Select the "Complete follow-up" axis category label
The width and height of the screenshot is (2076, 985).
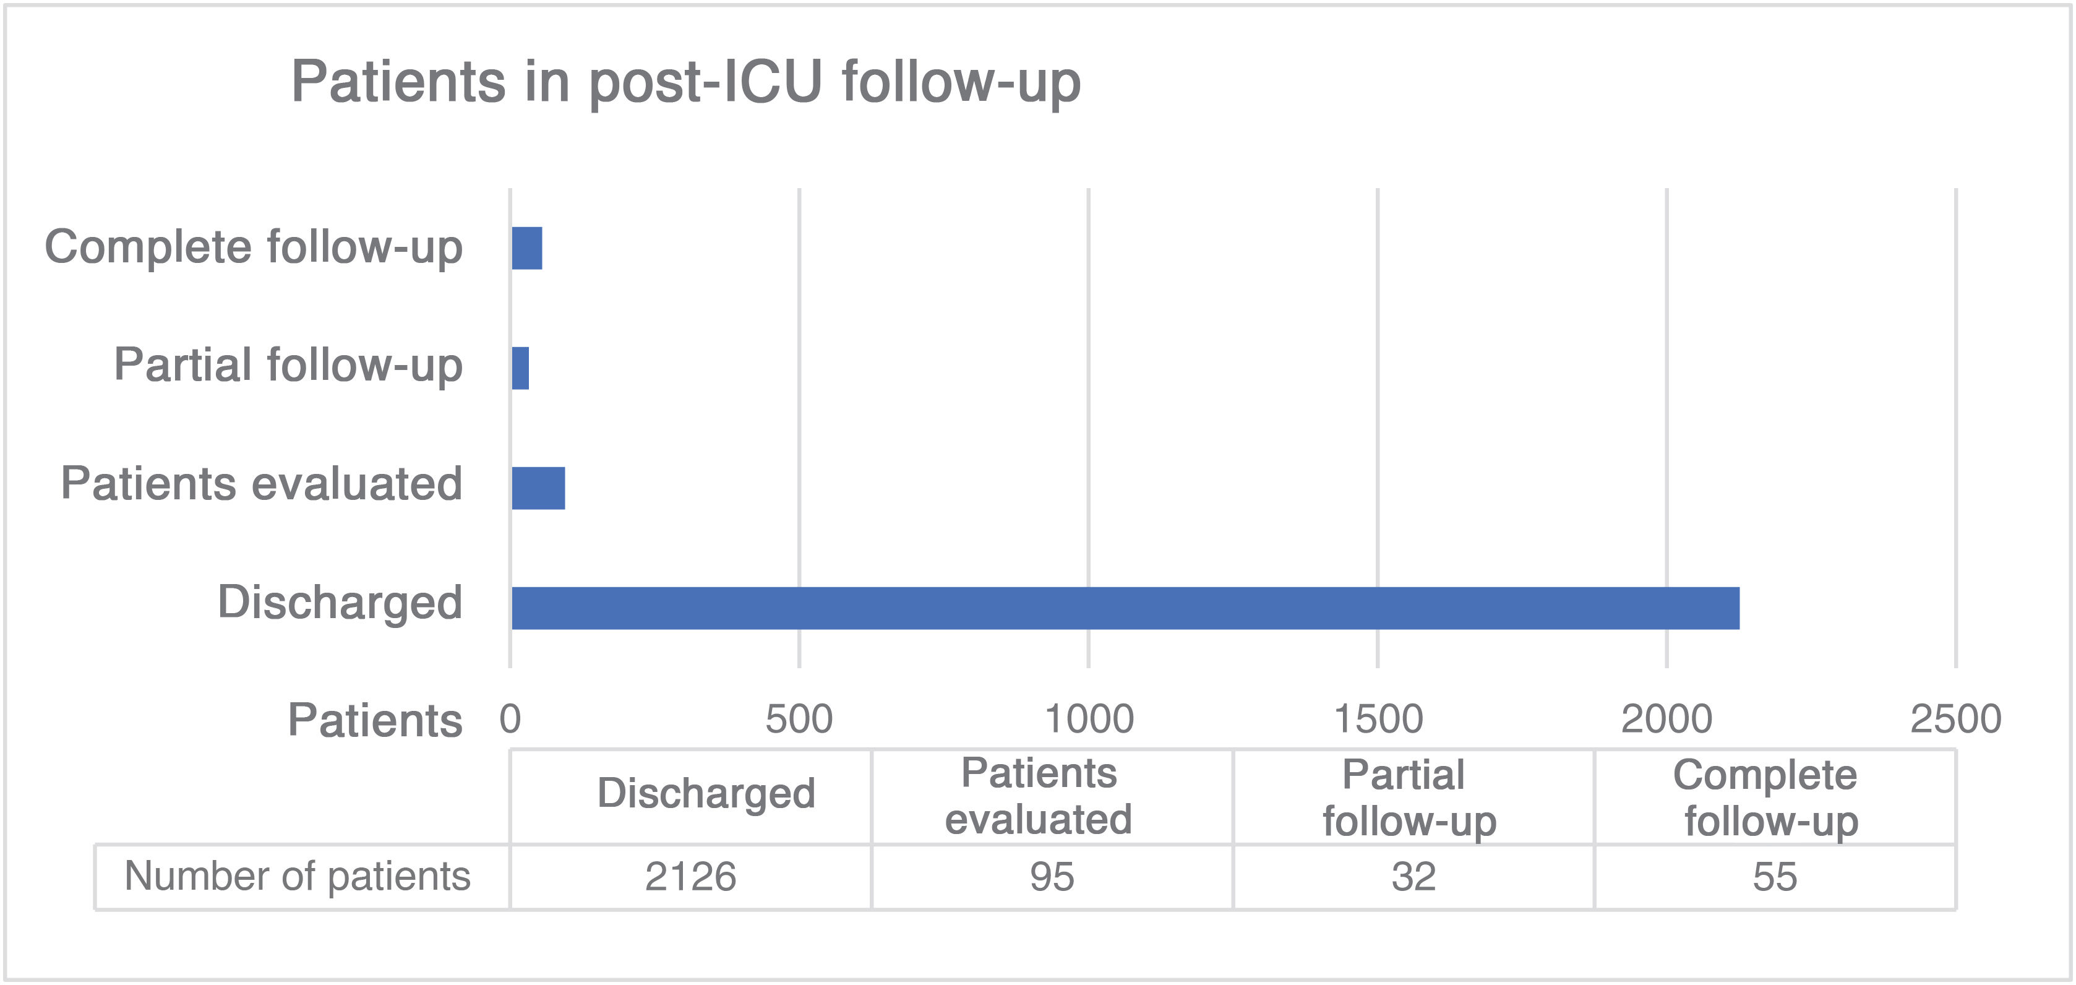254,247
